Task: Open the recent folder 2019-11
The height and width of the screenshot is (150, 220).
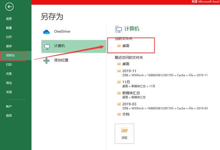Action: click(129, 71)
